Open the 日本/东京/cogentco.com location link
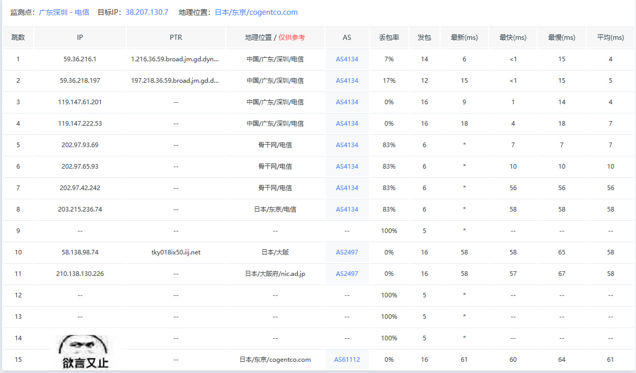The height and width of the screenshot is (373, 636). pos(256,12)
